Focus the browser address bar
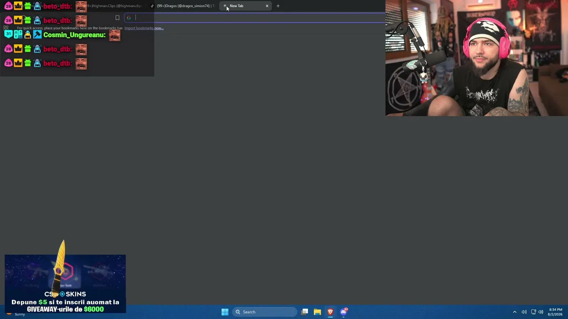The width and height of the screenshot is (568, 319). point(255,18)
